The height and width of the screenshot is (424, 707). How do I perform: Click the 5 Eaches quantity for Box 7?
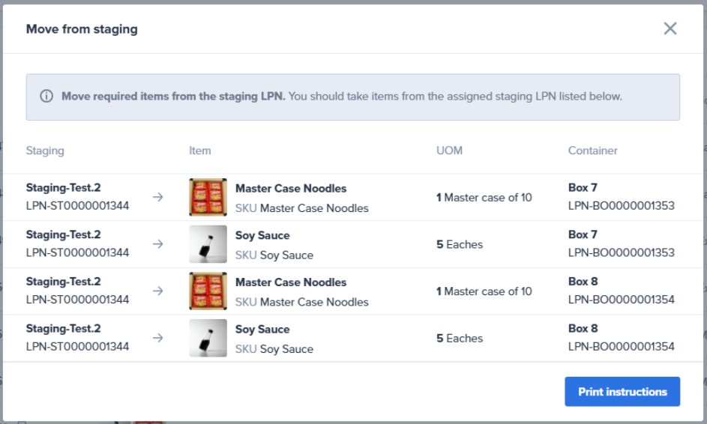pyautogui.click(x=460, y=244)
